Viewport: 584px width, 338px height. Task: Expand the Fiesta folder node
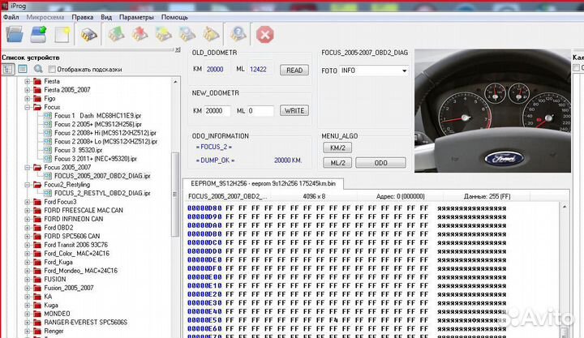[27, 81]
